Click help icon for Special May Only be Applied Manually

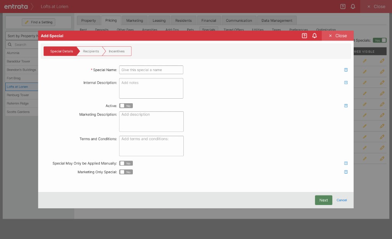pyautogui.click(x=346, y=163)
